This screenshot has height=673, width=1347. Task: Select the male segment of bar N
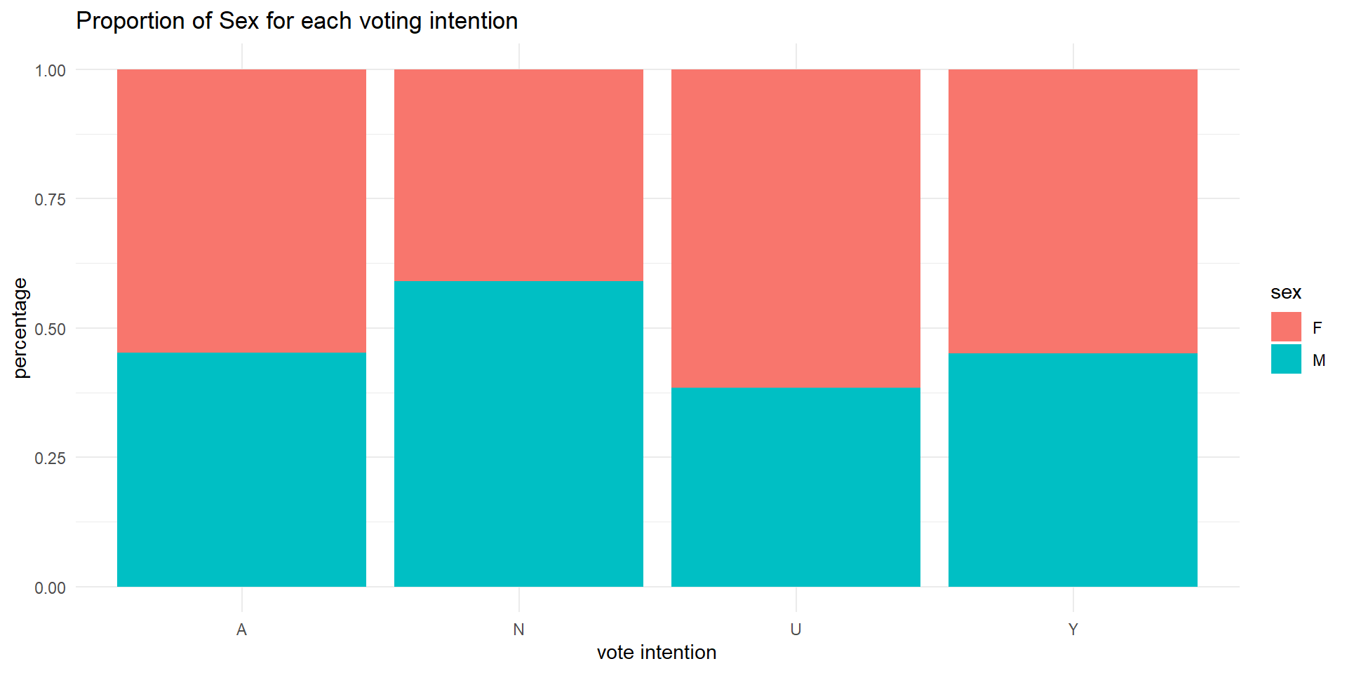pos(518,435)
